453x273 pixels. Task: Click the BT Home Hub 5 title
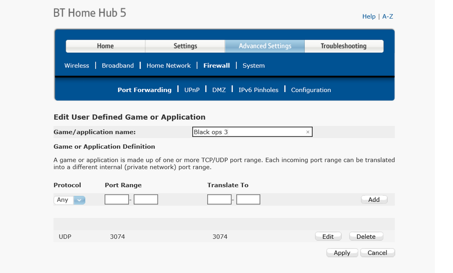tap(90, 13)
